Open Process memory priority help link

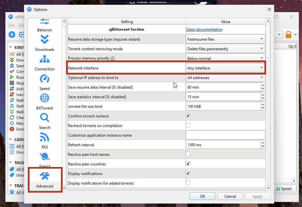(112, 58)
